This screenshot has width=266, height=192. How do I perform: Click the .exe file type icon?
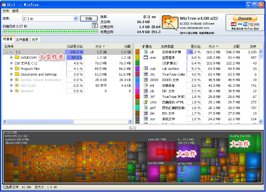tap(146, 57)
